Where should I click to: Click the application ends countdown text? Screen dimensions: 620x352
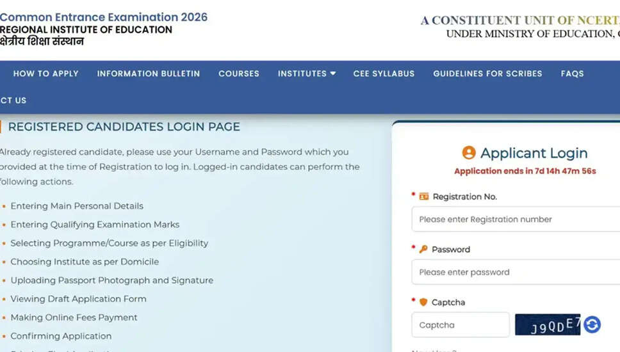525,171
